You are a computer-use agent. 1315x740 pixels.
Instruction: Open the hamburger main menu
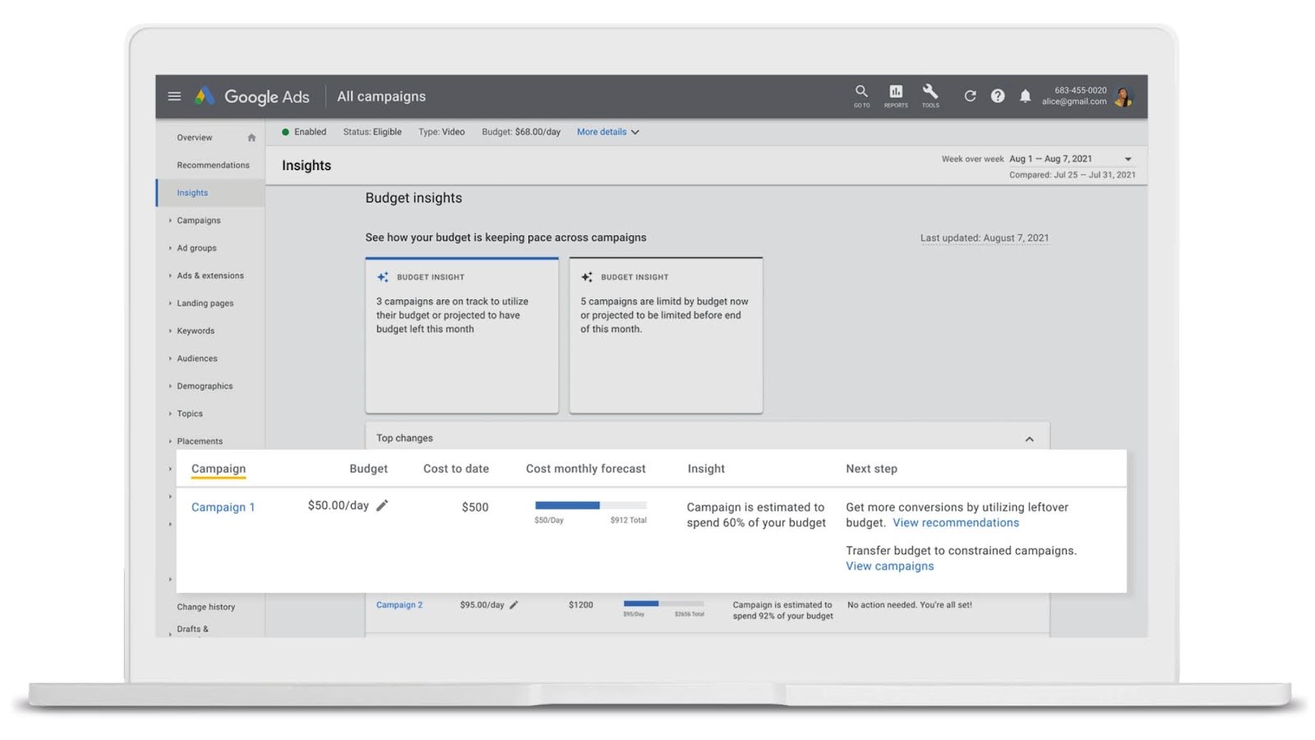click(174, 96)
